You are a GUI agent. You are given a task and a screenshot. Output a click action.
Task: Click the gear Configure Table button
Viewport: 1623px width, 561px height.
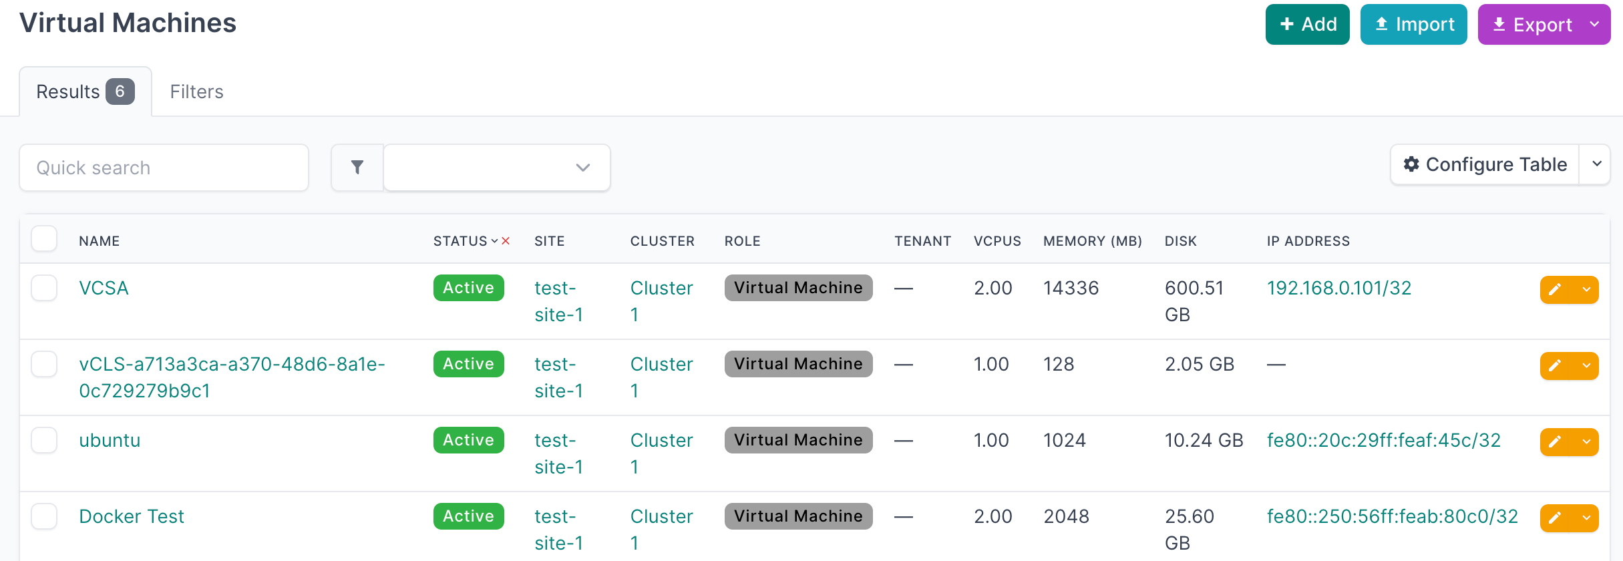tap(1484, 164)
